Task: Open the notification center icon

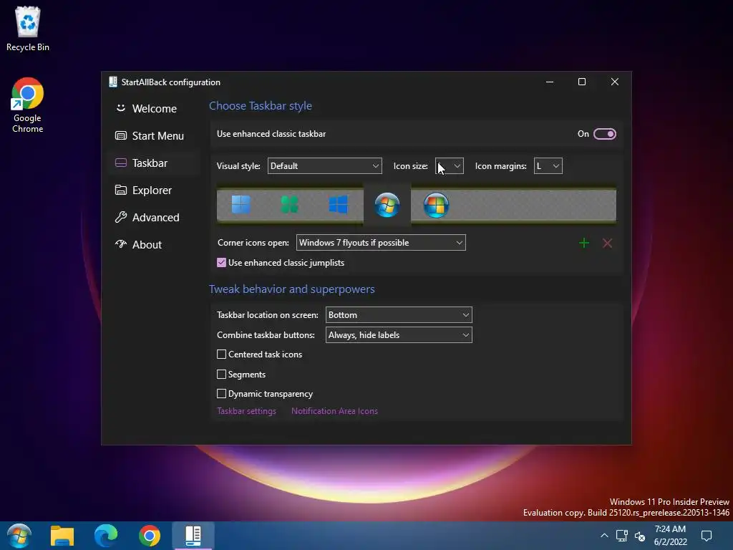Action: pos(707,536)
